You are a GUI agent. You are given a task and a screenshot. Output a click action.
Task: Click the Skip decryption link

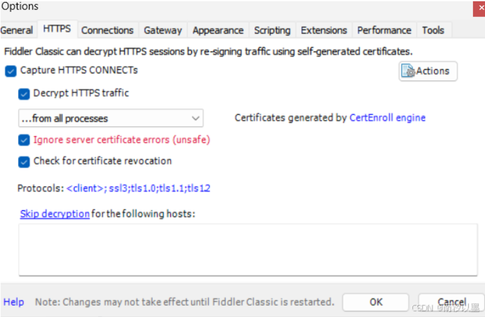point(55,214)
